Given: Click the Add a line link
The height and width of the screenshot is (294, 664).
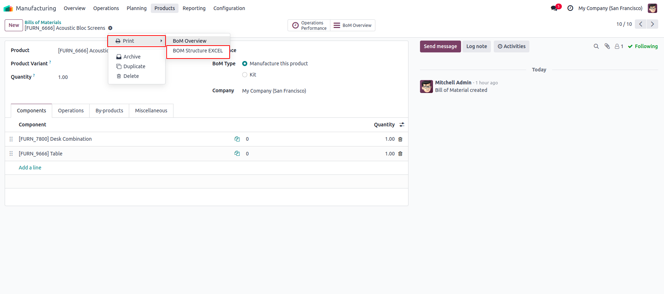Looking at the screenshot, I should tap(30, 168).
